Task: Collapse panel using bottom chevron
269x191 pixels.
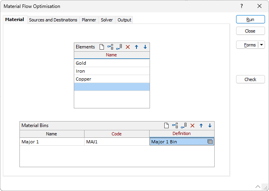Action: pos(258,186)
